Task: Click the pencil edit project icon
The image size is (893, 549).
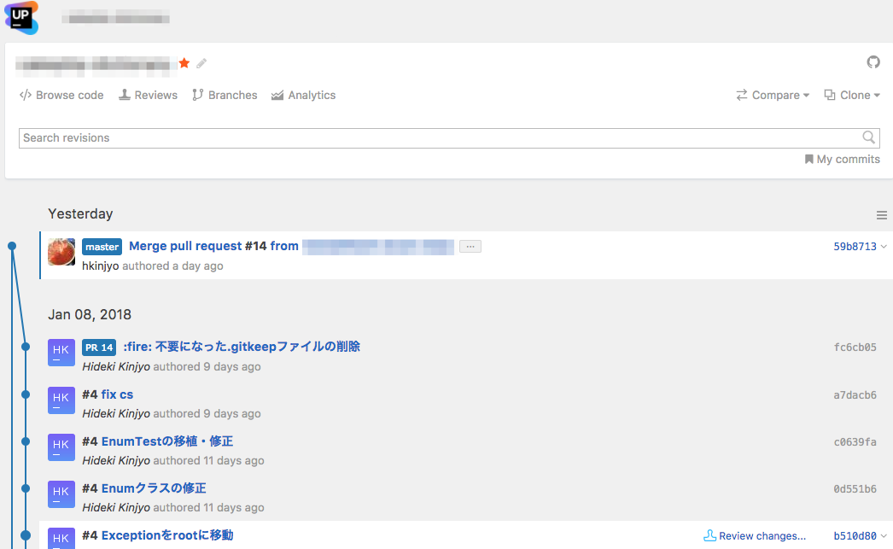Action: click(201, 63)
